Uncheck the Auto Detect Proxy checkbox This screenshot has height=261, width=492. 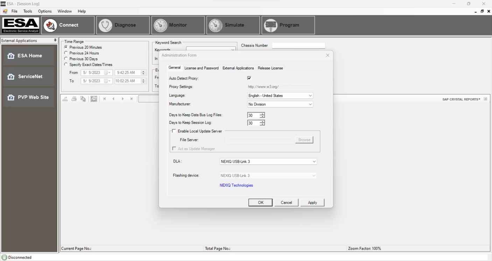249,78
